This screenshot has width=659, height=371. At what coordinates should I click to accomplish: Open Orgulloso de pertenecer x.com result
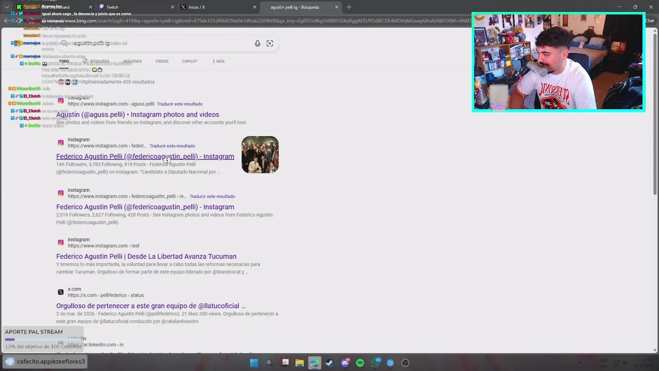tap(151, 306)
